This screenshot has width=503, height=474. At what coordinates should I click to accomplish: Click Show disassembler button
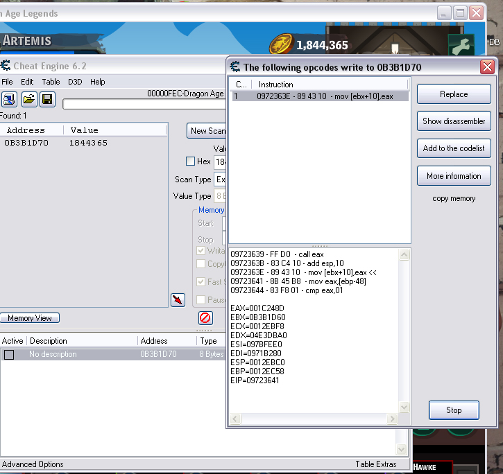click(454, 121)
